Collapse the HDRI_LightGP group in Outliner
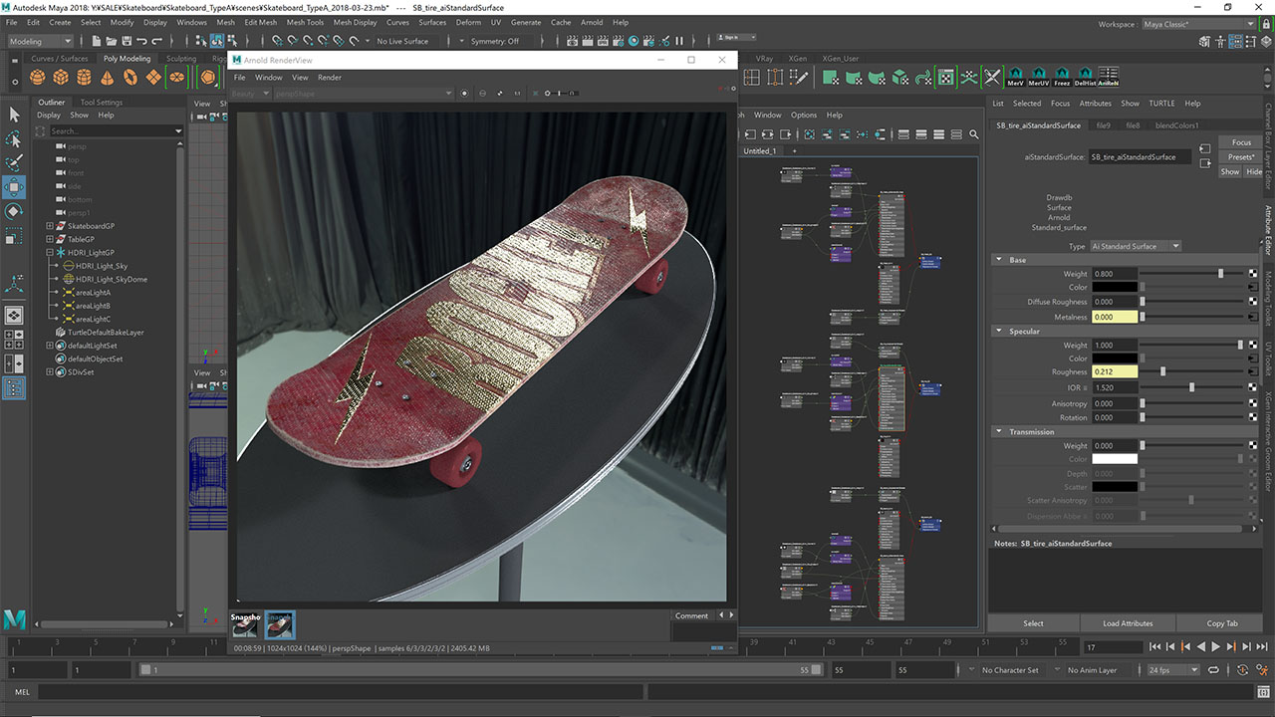 [50, 253]
